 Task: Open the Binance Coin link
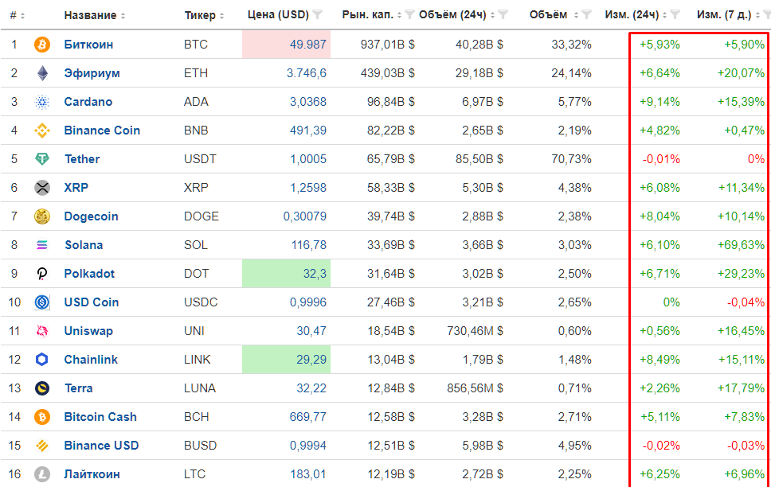tap(102, 131)
